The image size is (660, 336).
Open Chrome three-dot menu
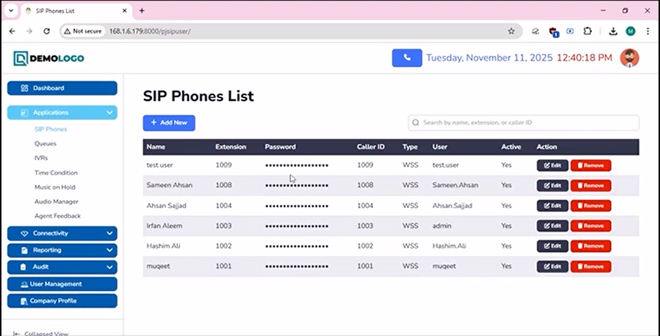pos(648,31)
